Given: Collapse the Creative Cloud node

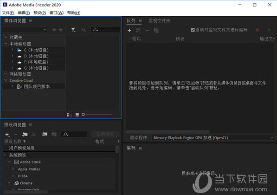Looking at the screenshot, I should click(x=6, y=80).
